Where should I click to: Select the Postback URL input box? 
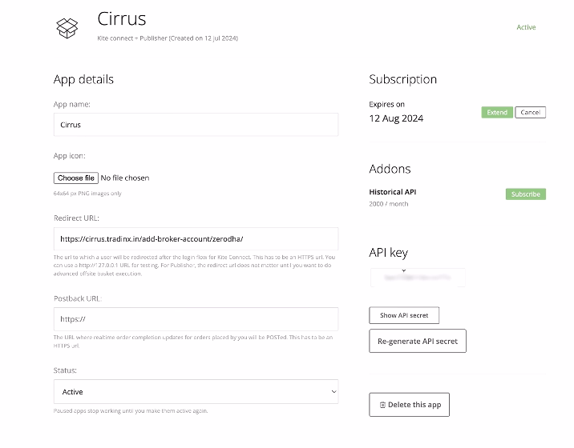tap(196, 318)
